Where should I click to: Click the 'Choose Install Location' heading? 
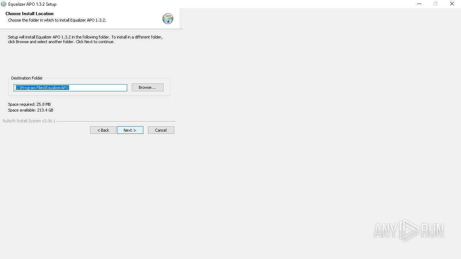30,14
